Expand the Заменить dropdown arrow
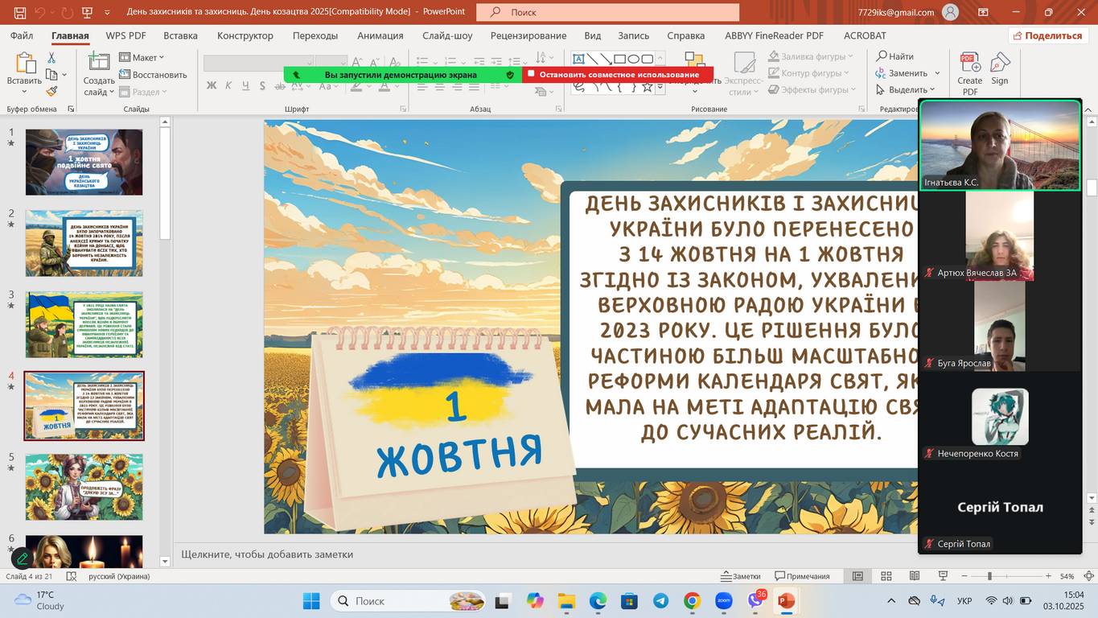Viewport: 1098px width, 618px height. pyautogui.click(x=937, y=73)
